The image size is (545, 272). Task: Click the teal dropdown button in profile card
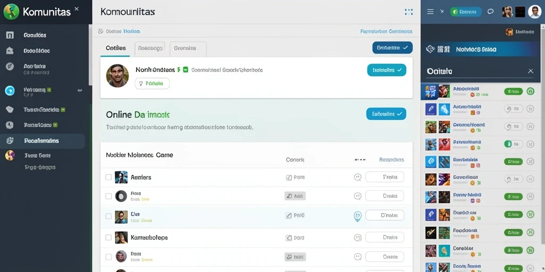coord(387,70)
